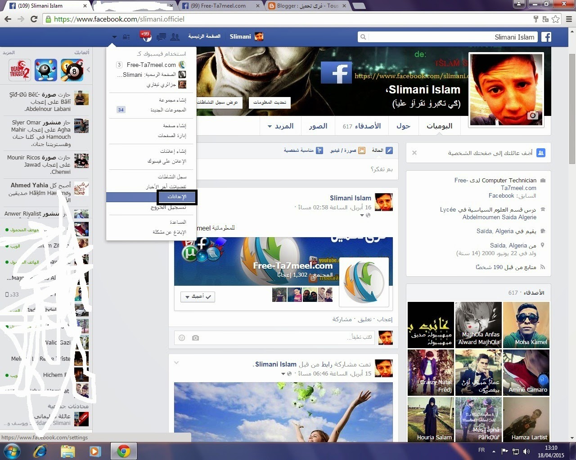Open Windows Explorer folder on taskbar
The image size is (576, 460).
point(67,451)
